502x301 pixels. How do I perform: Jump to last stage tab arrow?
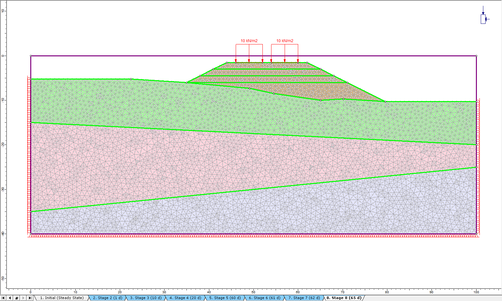point(30,298)
